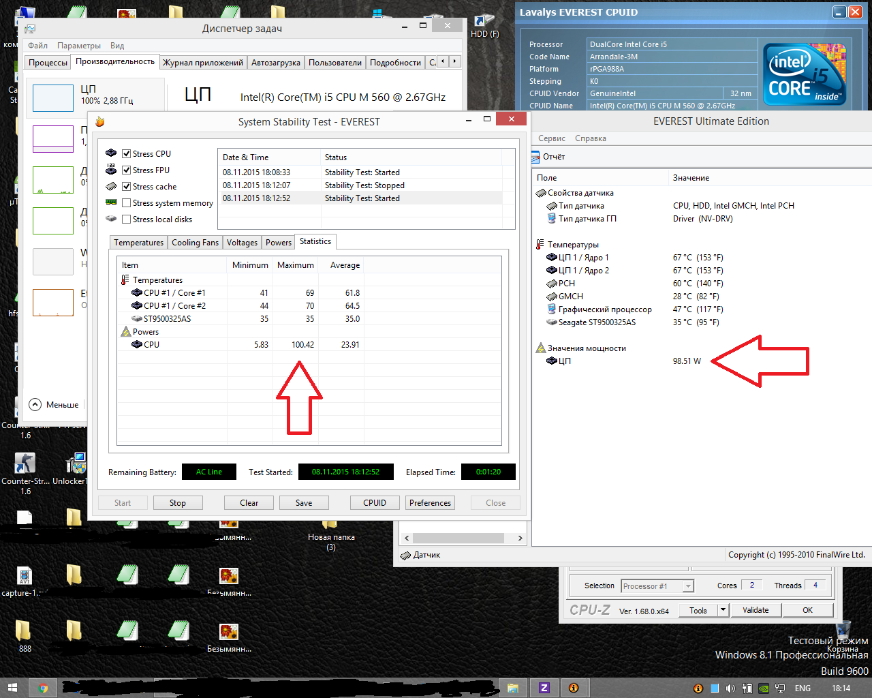This screenshot has width=872, height=698.
Task: Switch to the Процессы tab in Task Manager
Action: click(x=48, y=62)
